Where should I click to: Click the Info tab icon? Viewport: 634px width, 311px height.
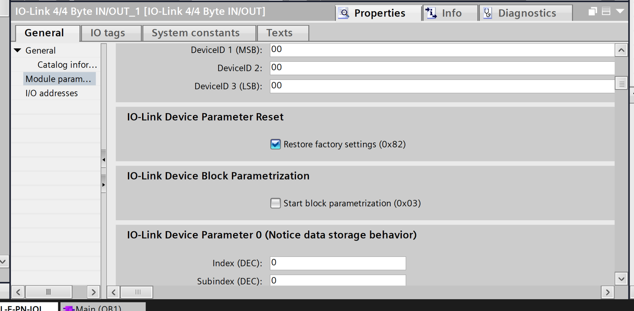(x=431, y=13)
